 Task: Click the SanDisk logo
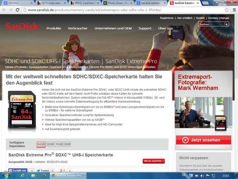(22, 27)
